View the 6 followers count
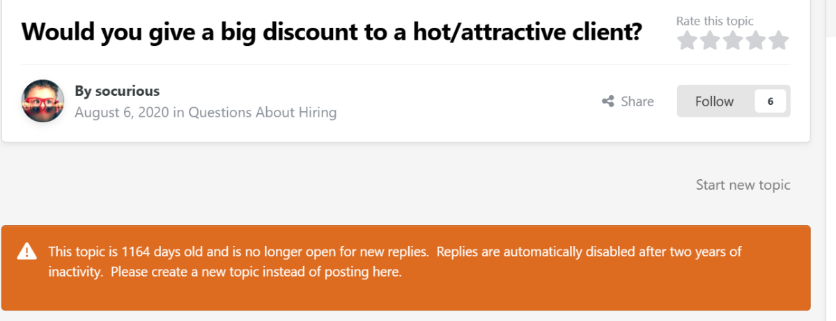Viewport: 836px width, 321px height. pos(771,101)
